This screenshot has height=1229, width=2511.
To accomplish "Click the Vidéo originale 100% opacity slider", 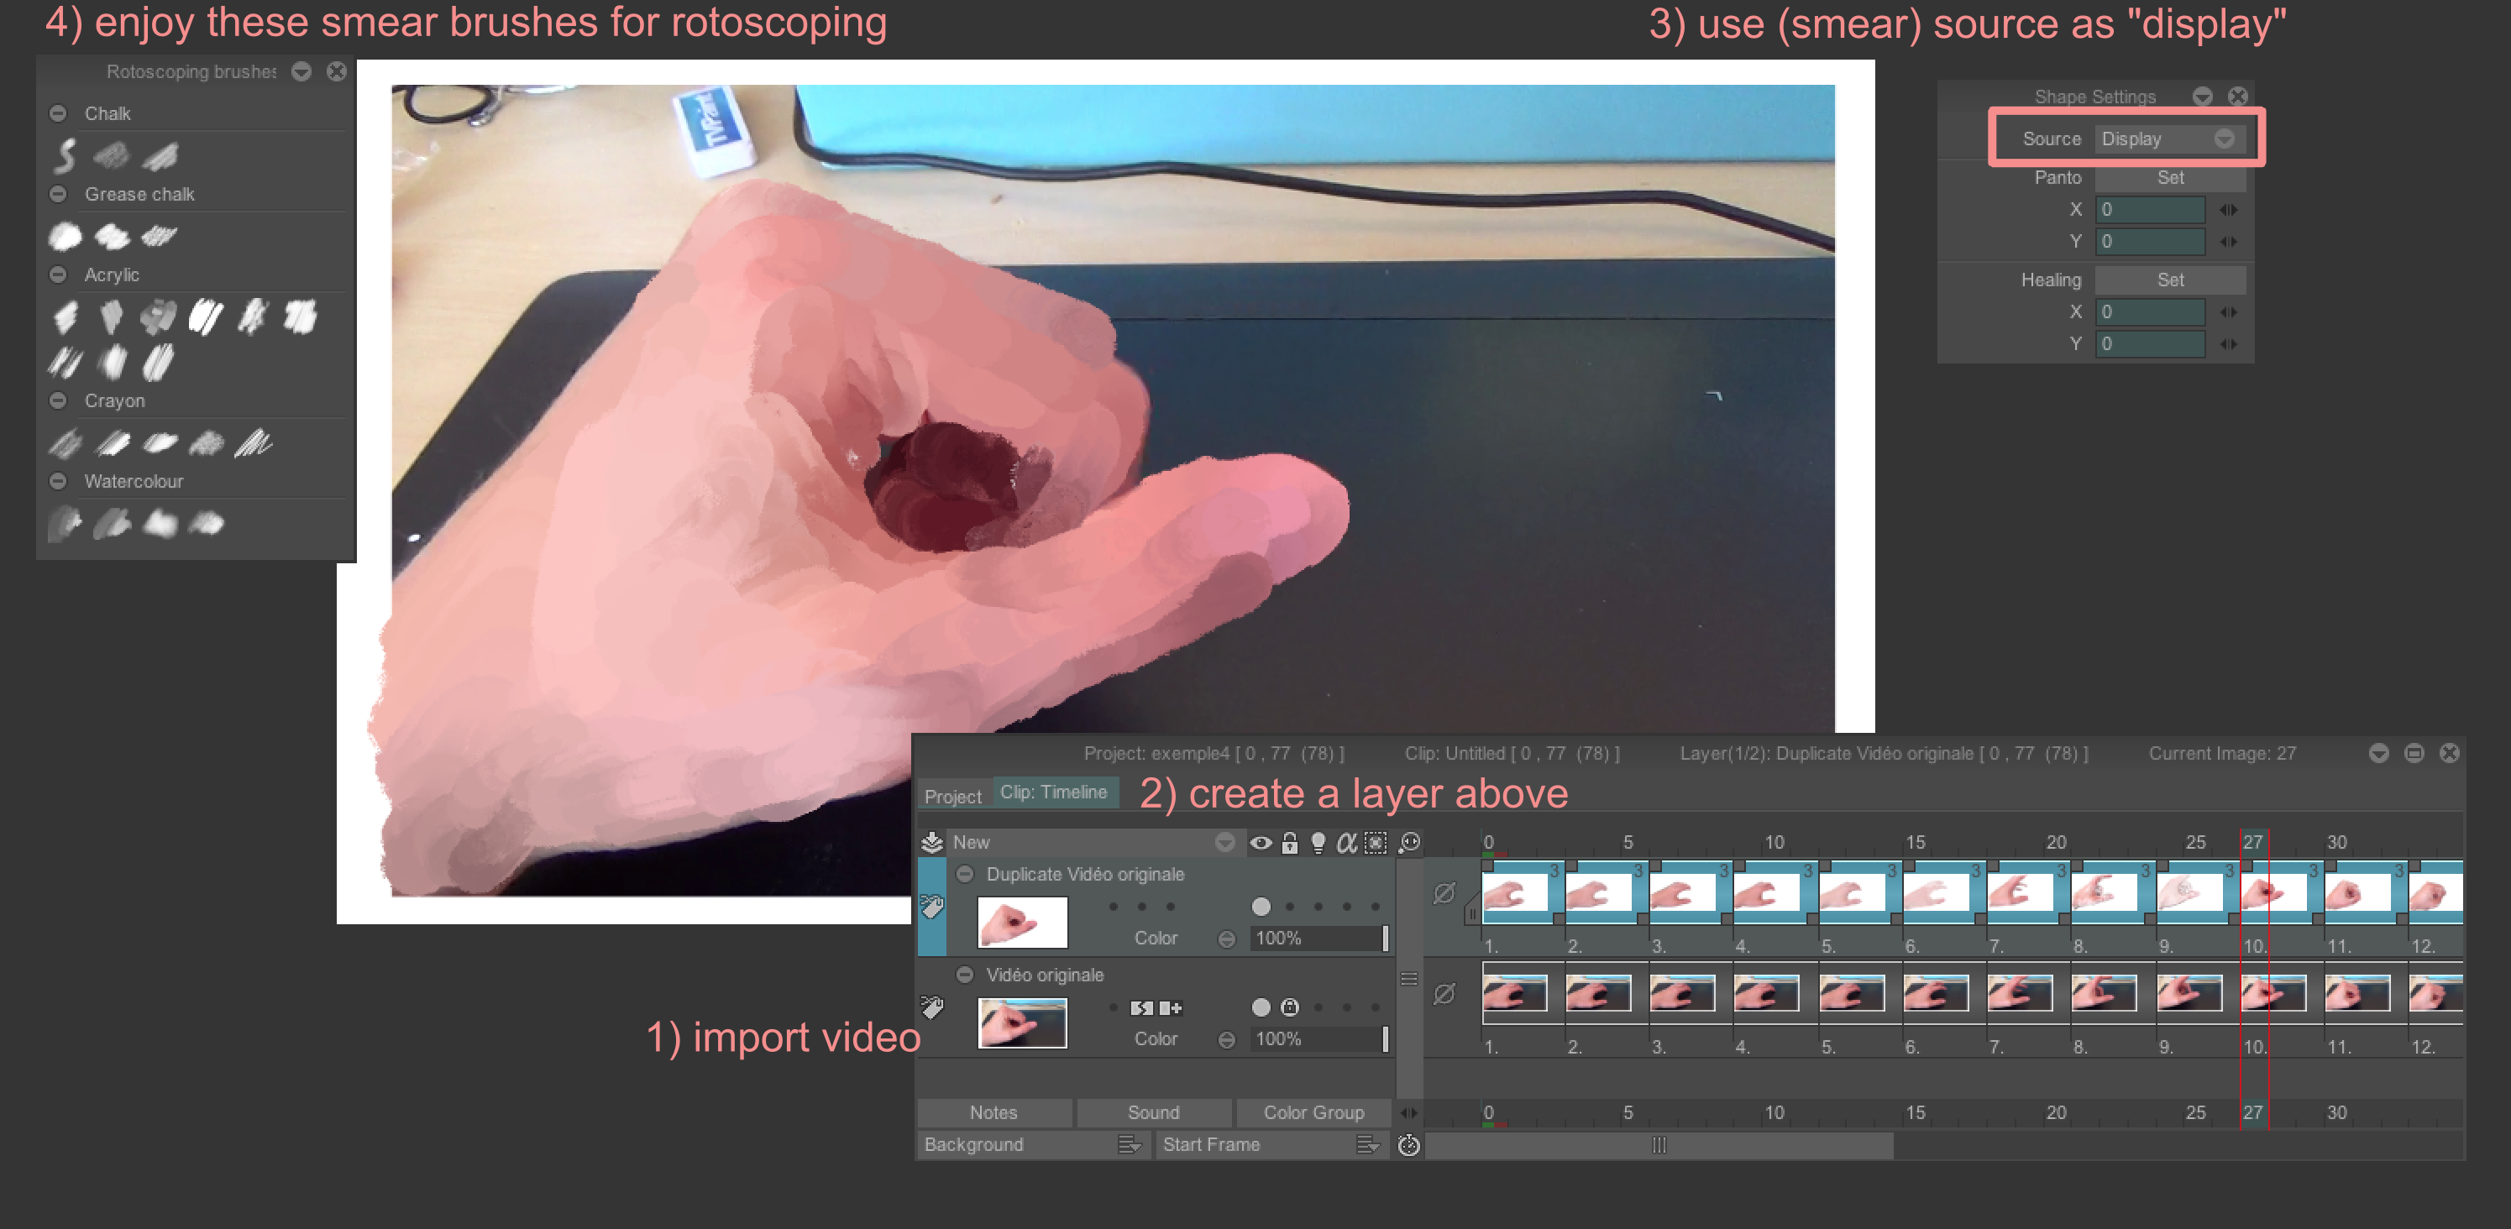I will click(1318, 1039).
